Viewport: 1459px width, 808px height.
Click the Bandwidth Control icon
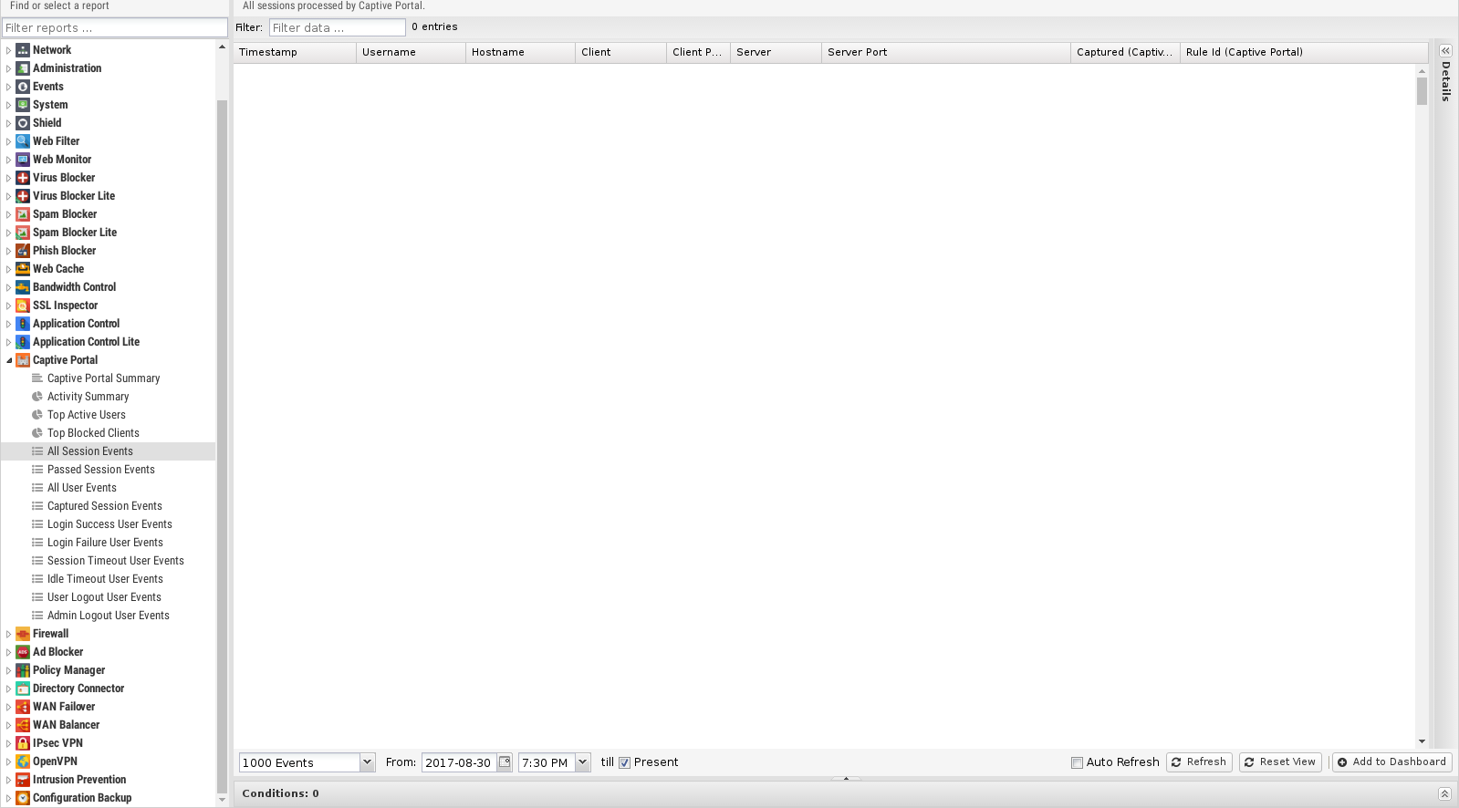[x=23, y=287]
